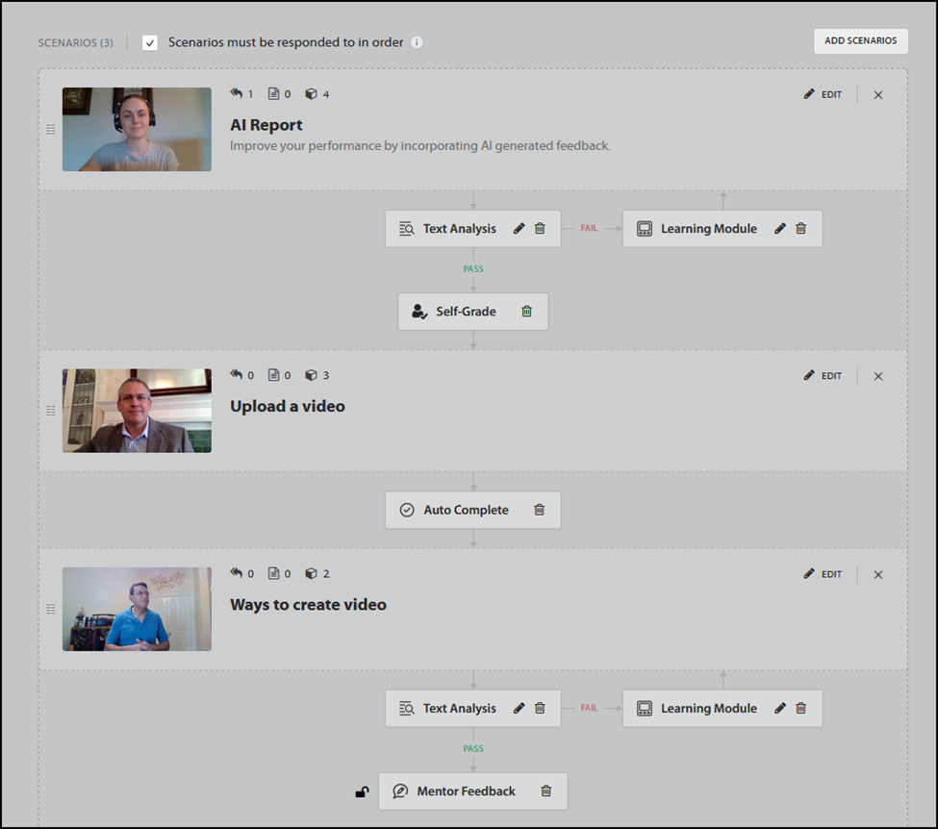Click the checkmark icon inside the Auto Complete block
The width and height of the screenshot is (938, 829).
point(407,510)
